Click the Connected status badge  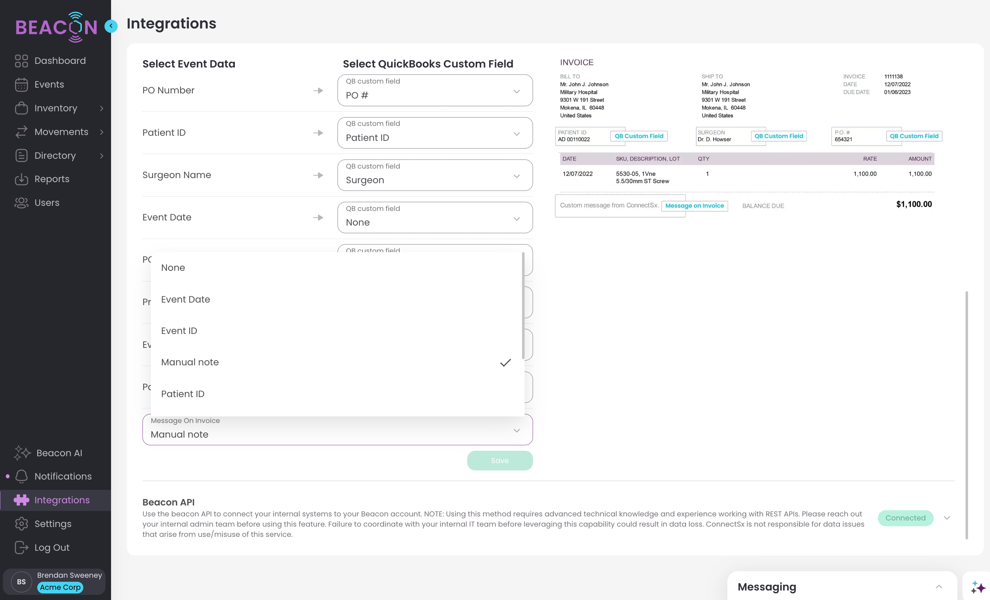905,518
